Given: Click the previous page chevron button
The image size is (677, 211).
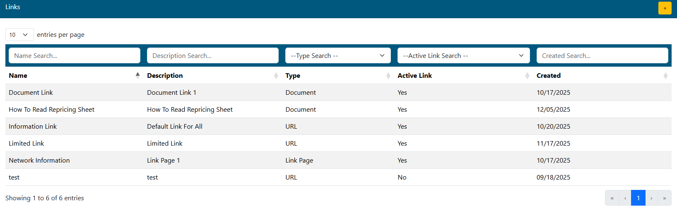Looking at the screenshot, I should click(x=625, y=198).
